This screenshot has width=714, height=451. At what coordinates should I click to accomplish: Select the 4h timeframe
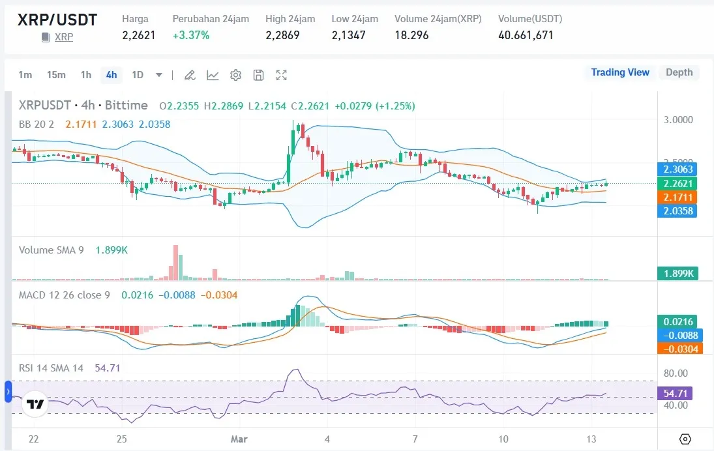tap(112, 75)
